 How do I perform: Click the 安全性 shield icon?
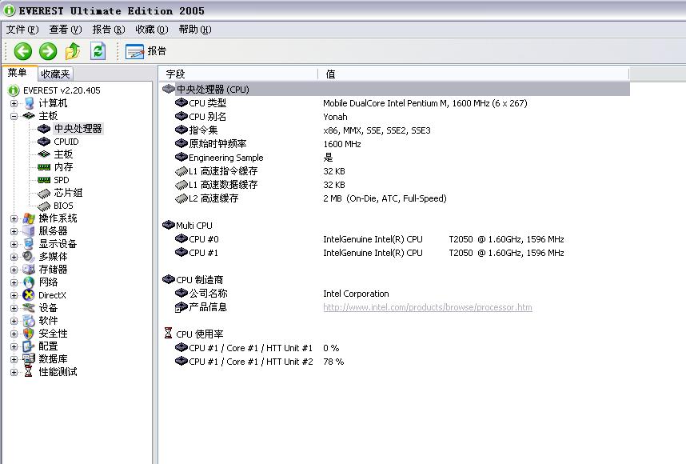coord(29,334)
